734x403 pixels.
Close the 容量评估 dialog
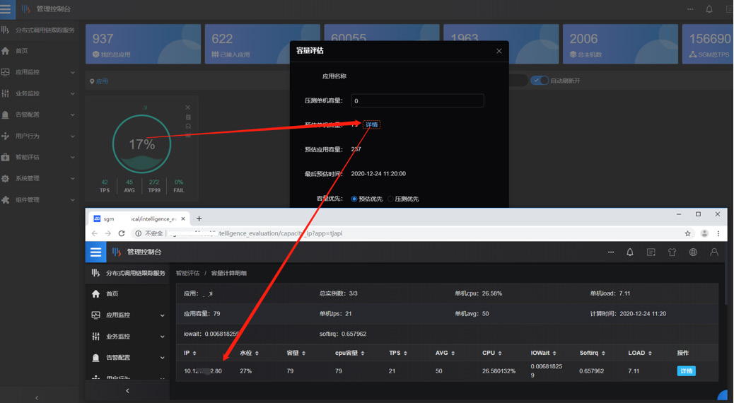pyautogui.click(x=499, y=51)
